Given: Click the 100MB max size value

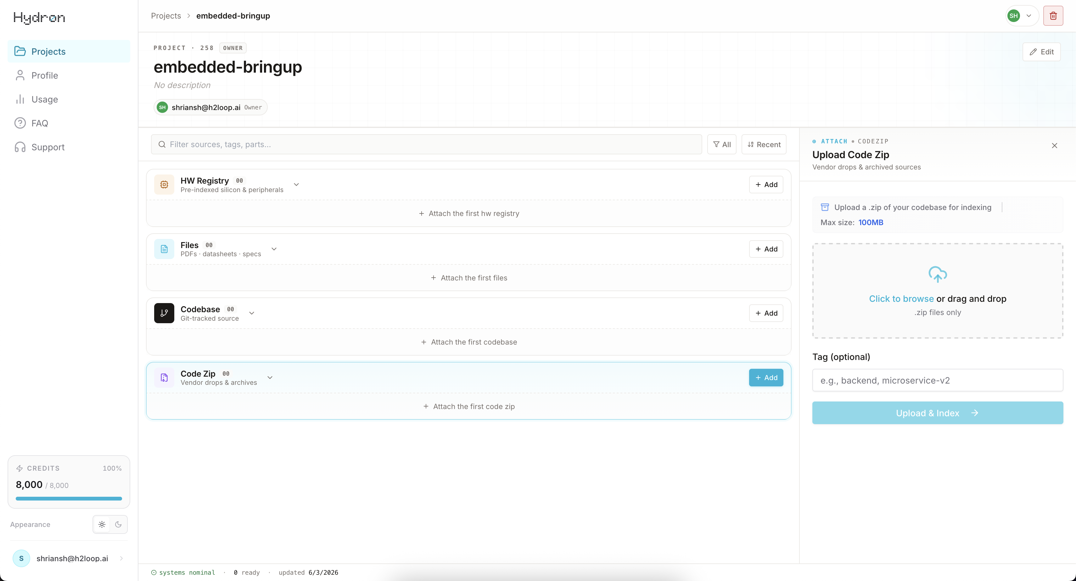Looking at the screenshot, I should [x=871, y=222].
